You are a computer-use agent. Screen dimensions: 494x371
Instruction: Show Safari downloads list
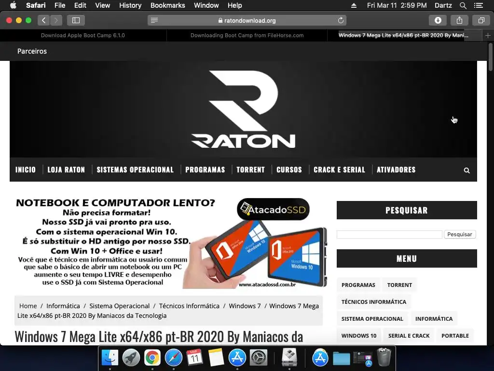click(x=438, y=20)
